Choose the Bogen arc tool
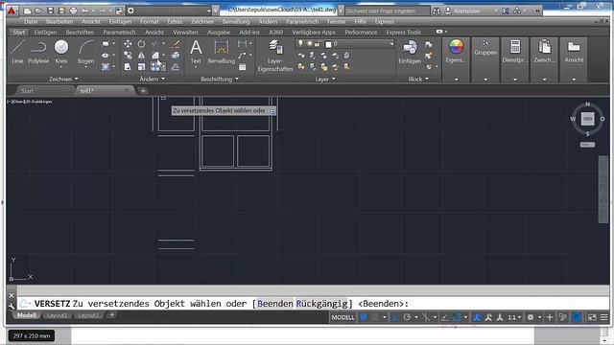 (85, 52)
